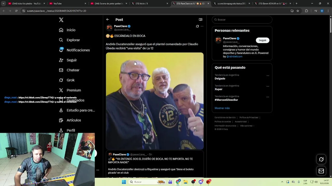Open the Xuper trending topic
Viewport: 332px width, 186px height.
(x=219, y=89)
